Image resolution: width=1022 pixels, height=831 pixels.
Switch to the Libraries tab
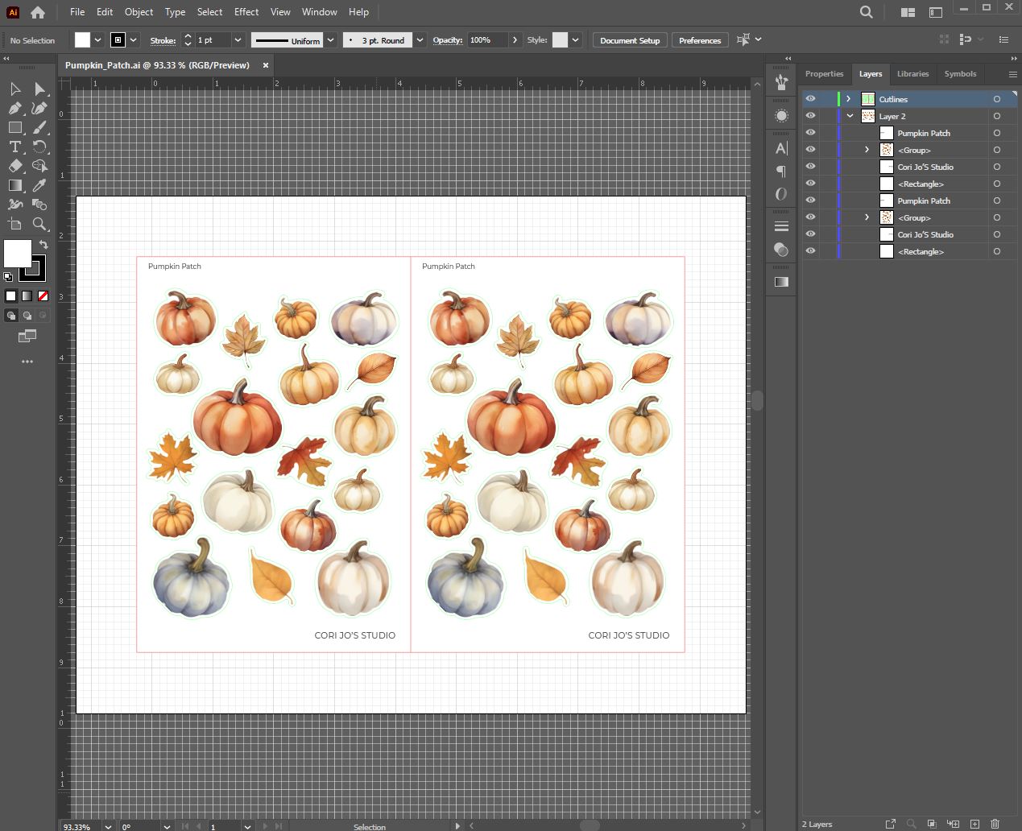click(912, 74)
